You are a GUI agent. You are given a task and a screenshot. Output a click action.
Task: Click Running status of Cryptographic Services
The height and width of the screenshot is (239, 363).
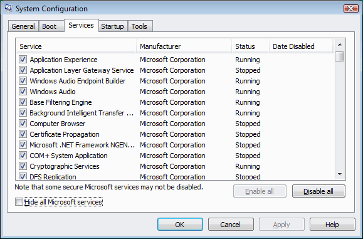point(248,166)
